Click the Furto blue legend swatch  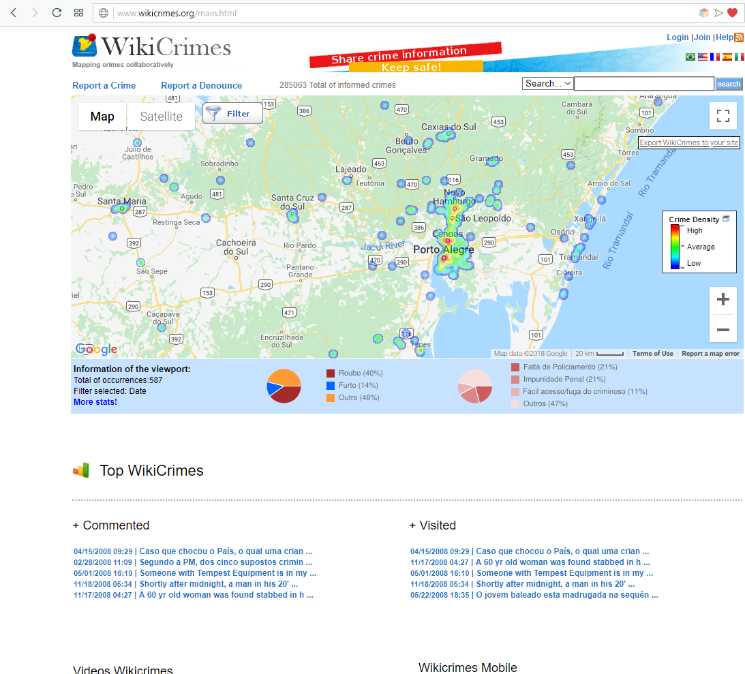pyautogui.click(x=331, y=385)
